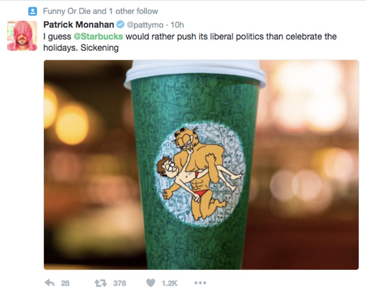This screenshot has height=294, width=366.
Task: Click the follower person icon above the tweet
Action: (33, 11)
